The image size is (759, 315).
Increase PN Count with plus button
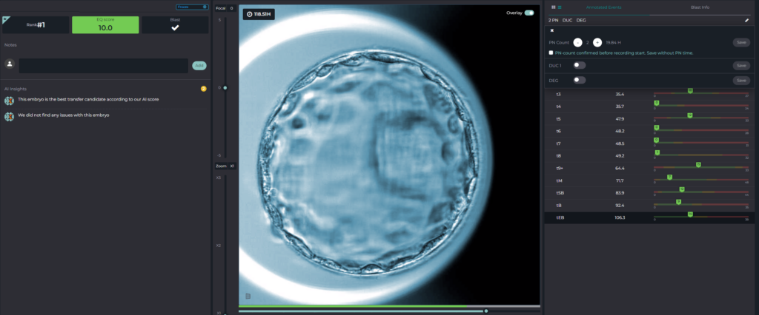coord(597,43)
